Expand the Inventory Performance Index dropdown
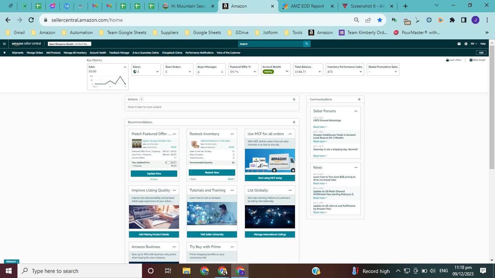The image size is (495, 278). pos(360,72)
